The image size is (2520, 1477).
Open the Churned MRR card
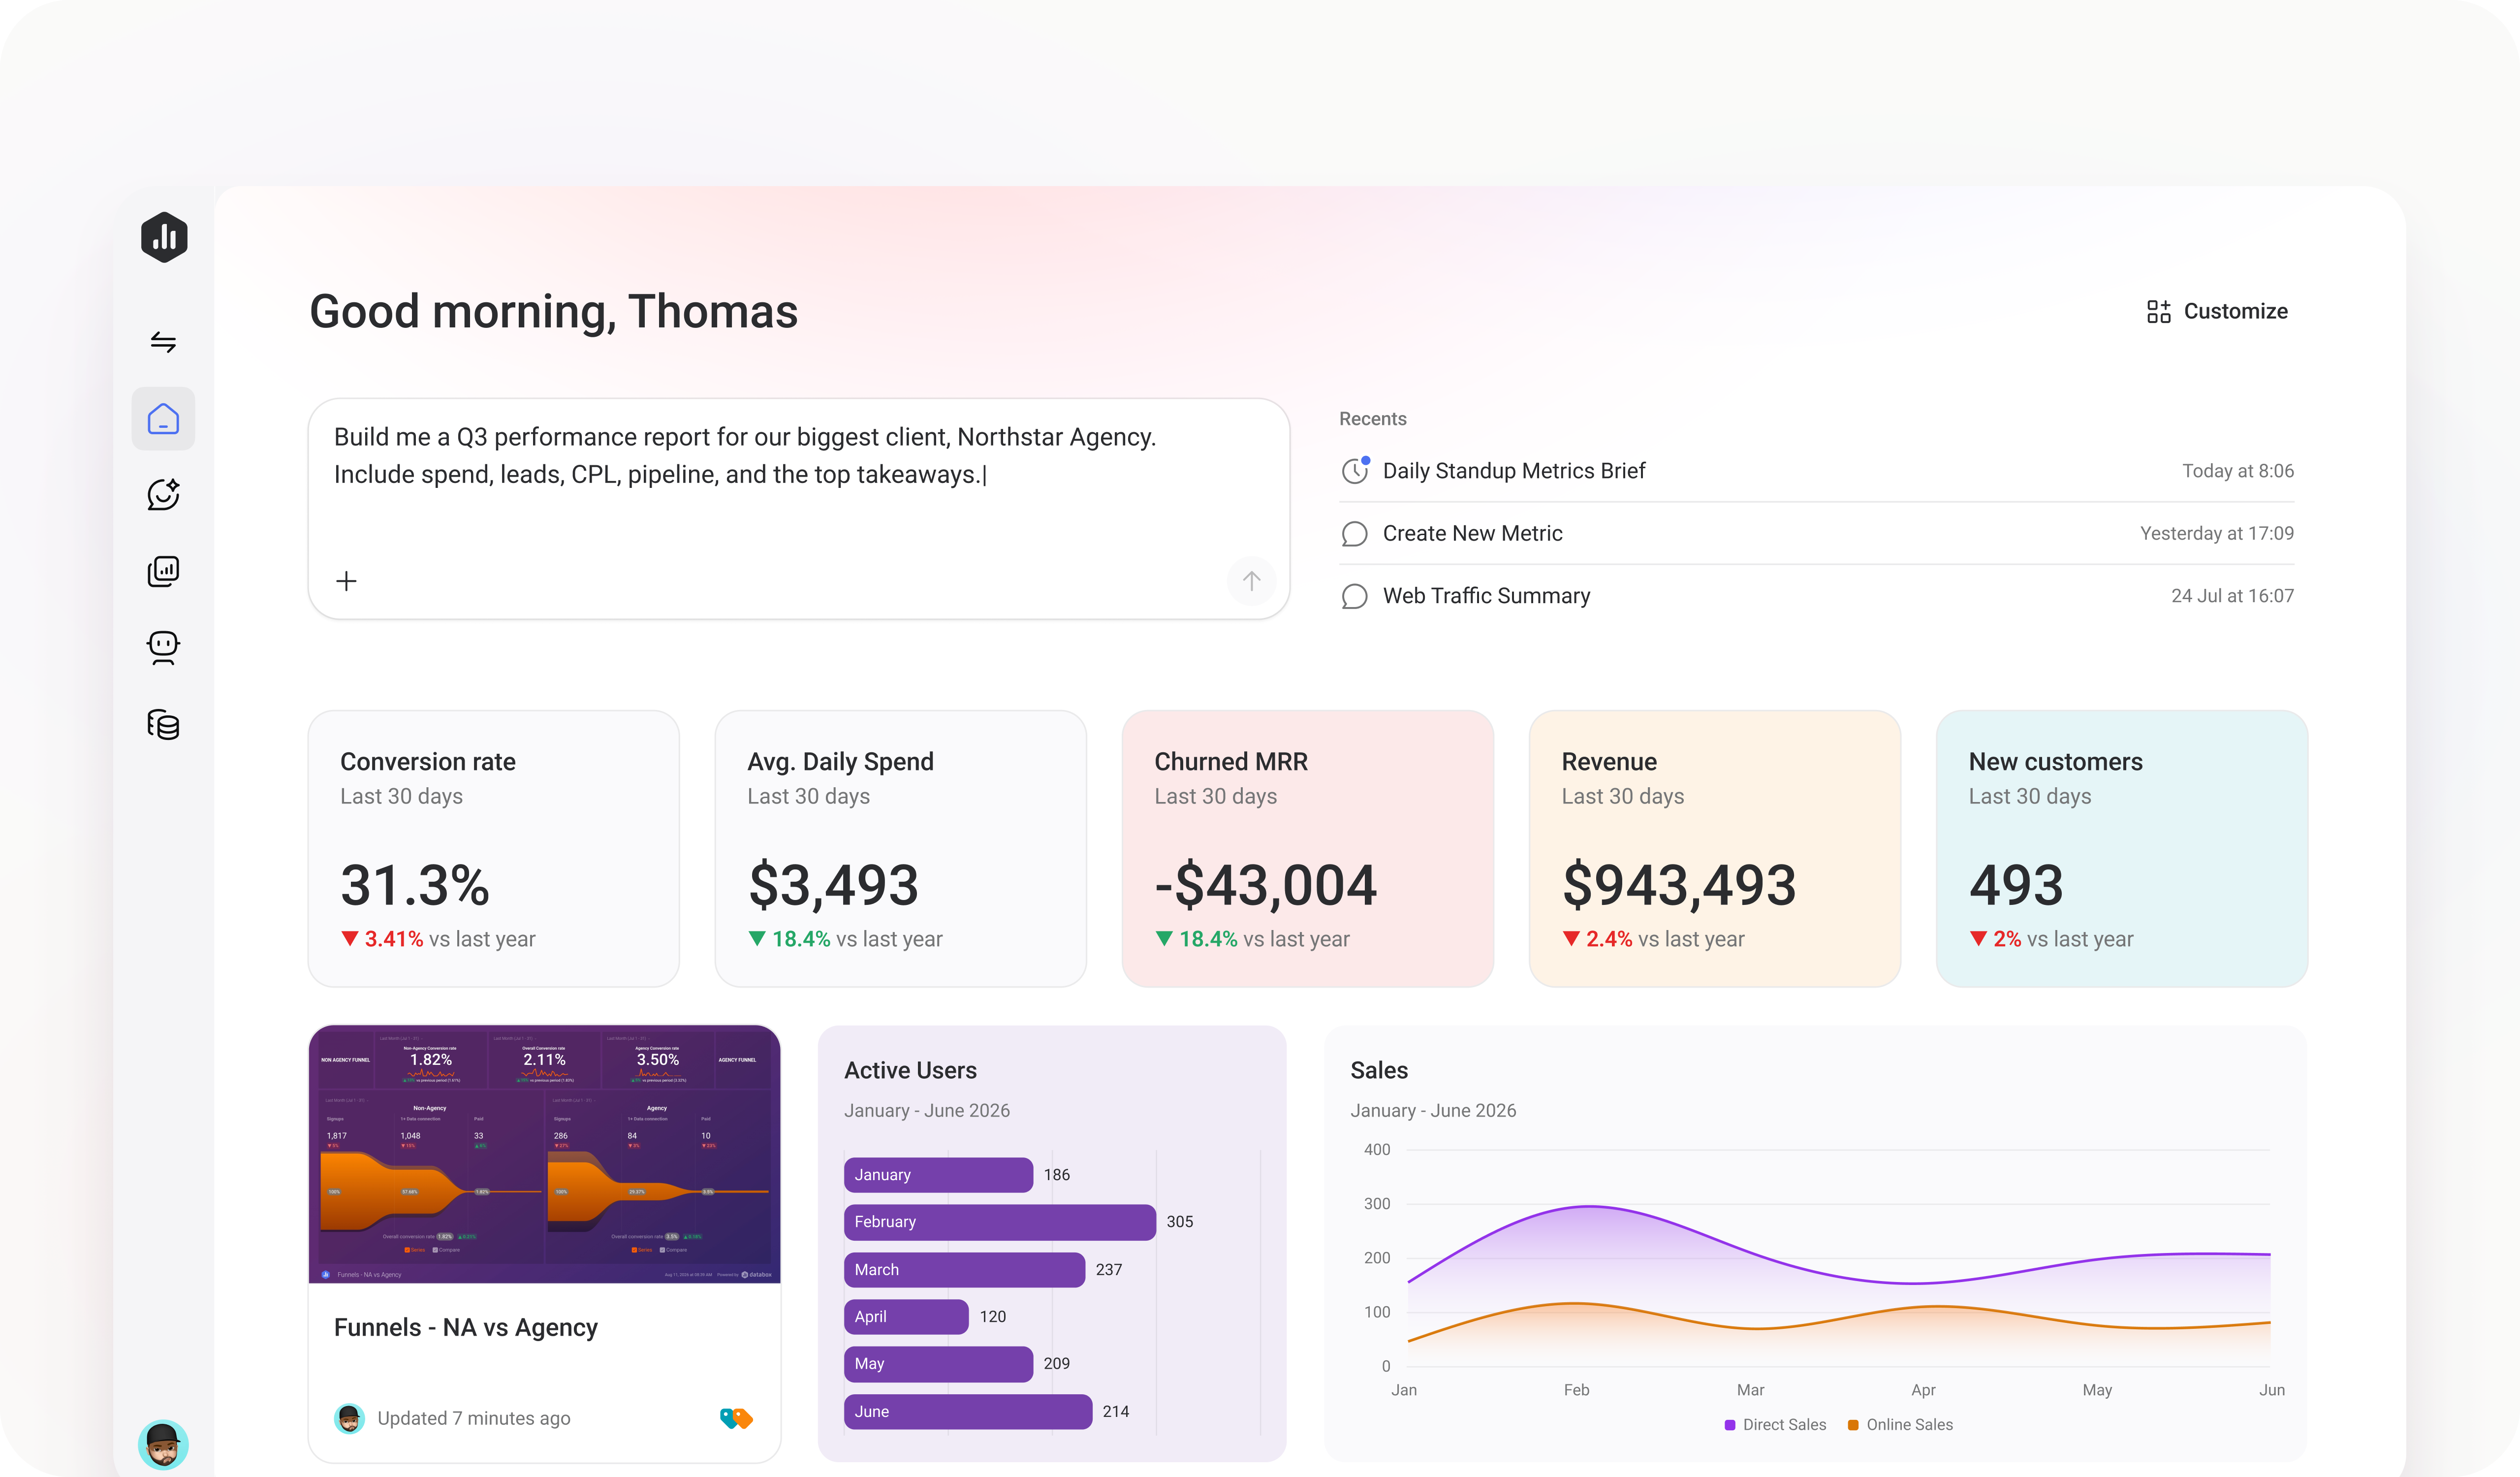pos(1308,849)
